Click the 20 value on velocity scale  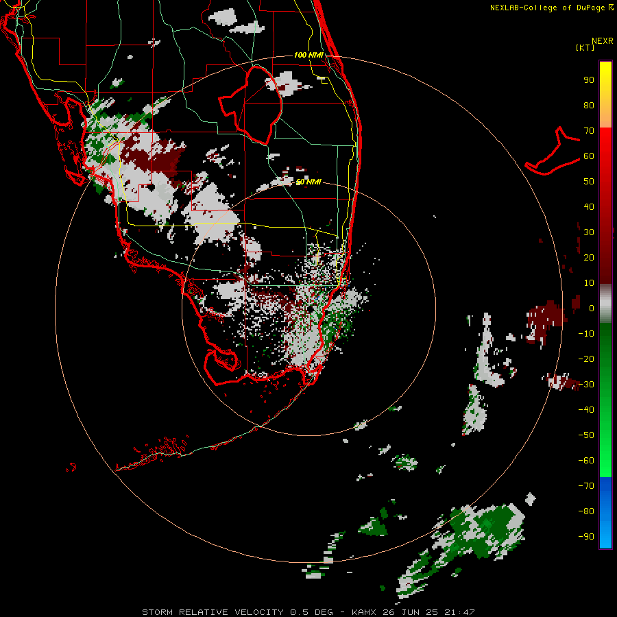click(589, 258)
